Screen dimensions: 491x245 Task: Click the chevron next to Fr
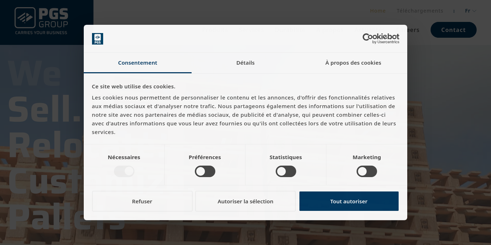coord(474,11)
